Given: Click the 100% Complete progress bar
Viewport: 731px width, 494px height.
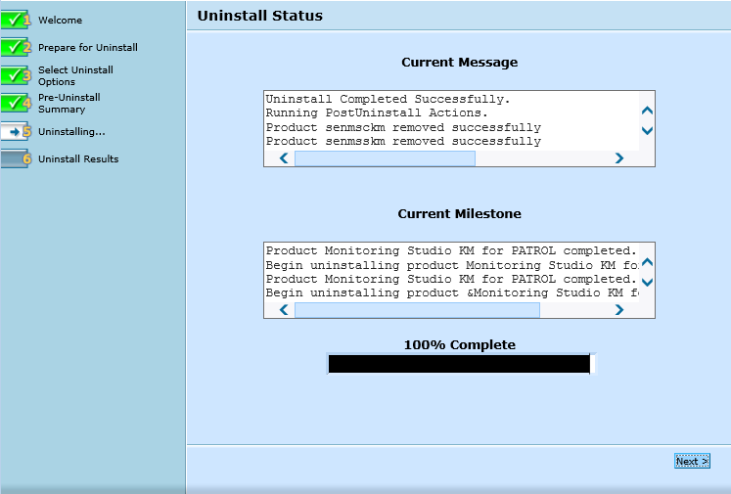Looking at the screenshot, I should [460, 364].
